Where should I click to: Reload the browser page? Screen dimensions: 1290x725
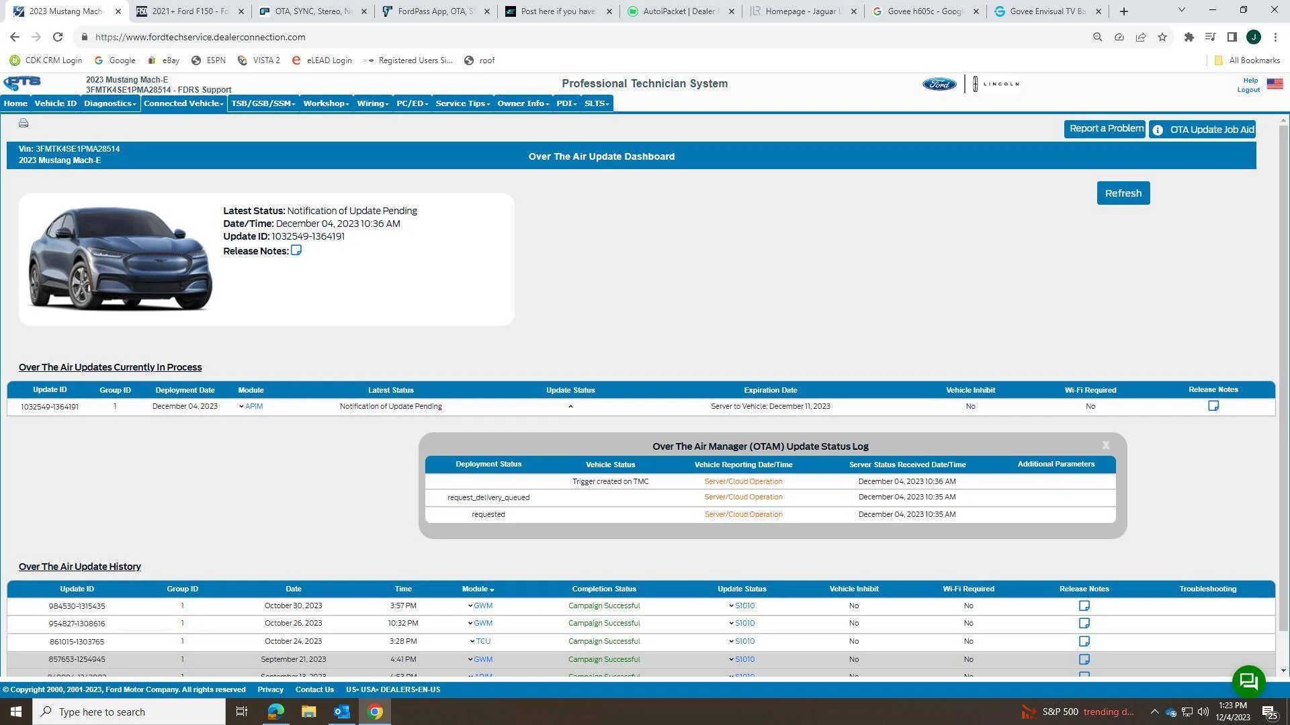tap(58, 37)
